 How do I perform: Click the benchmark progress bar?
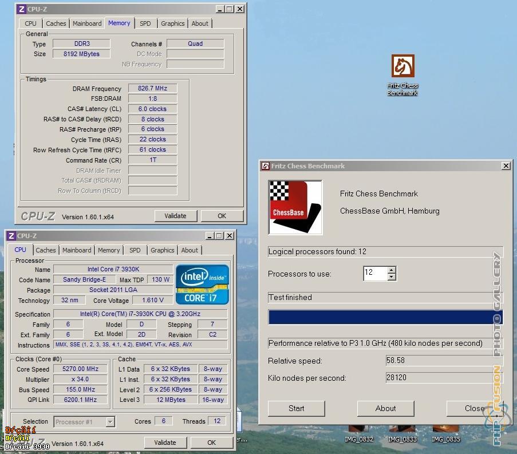385,317
